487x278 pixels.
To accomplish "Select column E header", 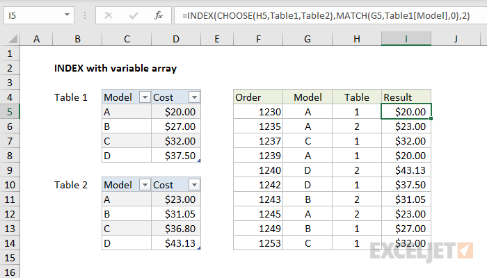I will (217, 39).
